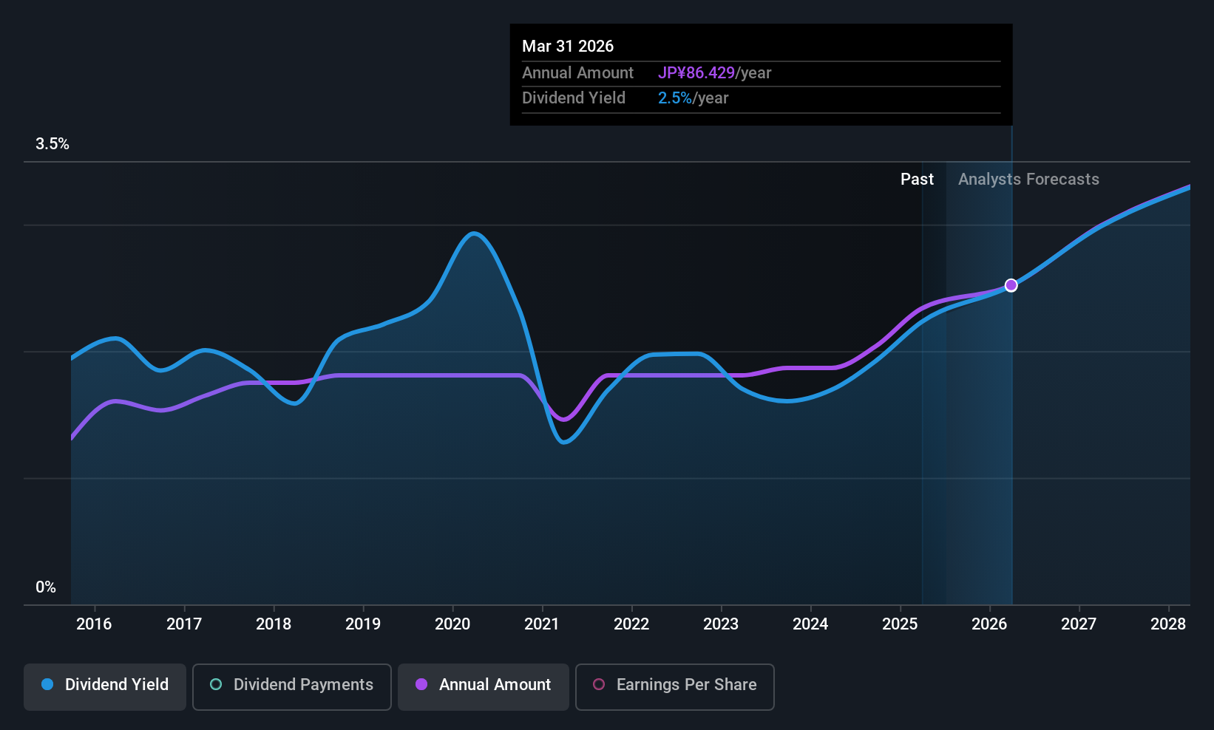Click the Dividend Yield label in the tooltip
This screenshot has width=1214, height=730.
(x=574, y=98)
